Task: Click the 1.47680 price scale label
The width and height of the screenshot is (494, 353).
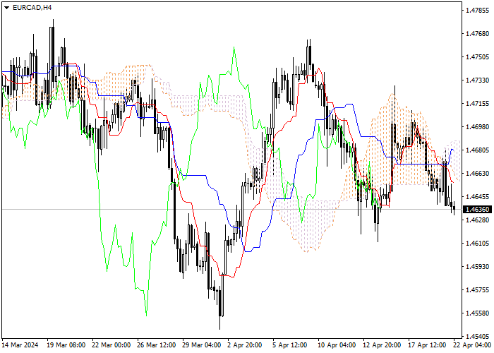Action: coord(477,34)
